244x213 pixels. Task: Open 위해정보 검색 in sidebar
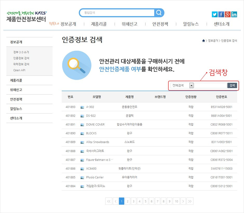tap(21, 64)
